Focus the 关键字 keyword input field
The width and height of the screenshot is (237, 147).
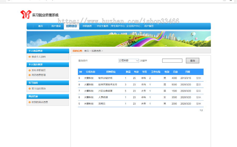click(x=172, y=61)
